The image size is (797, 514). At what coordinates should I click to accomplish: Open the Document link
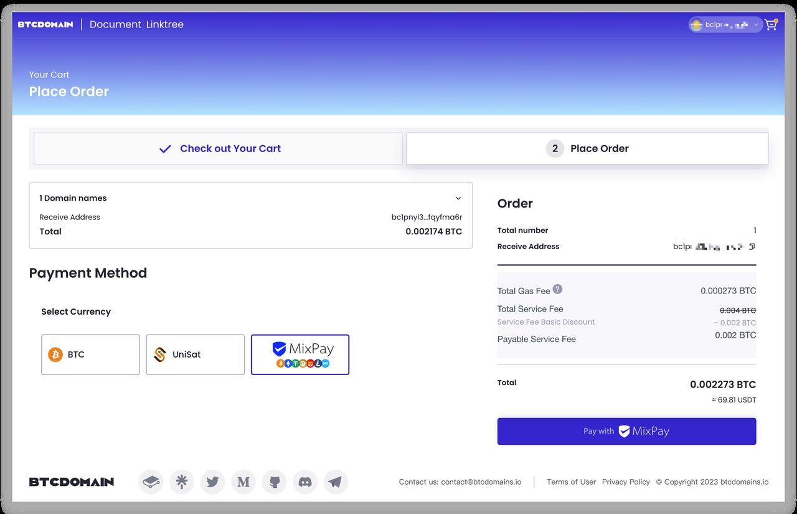click(x=115, y=24)
